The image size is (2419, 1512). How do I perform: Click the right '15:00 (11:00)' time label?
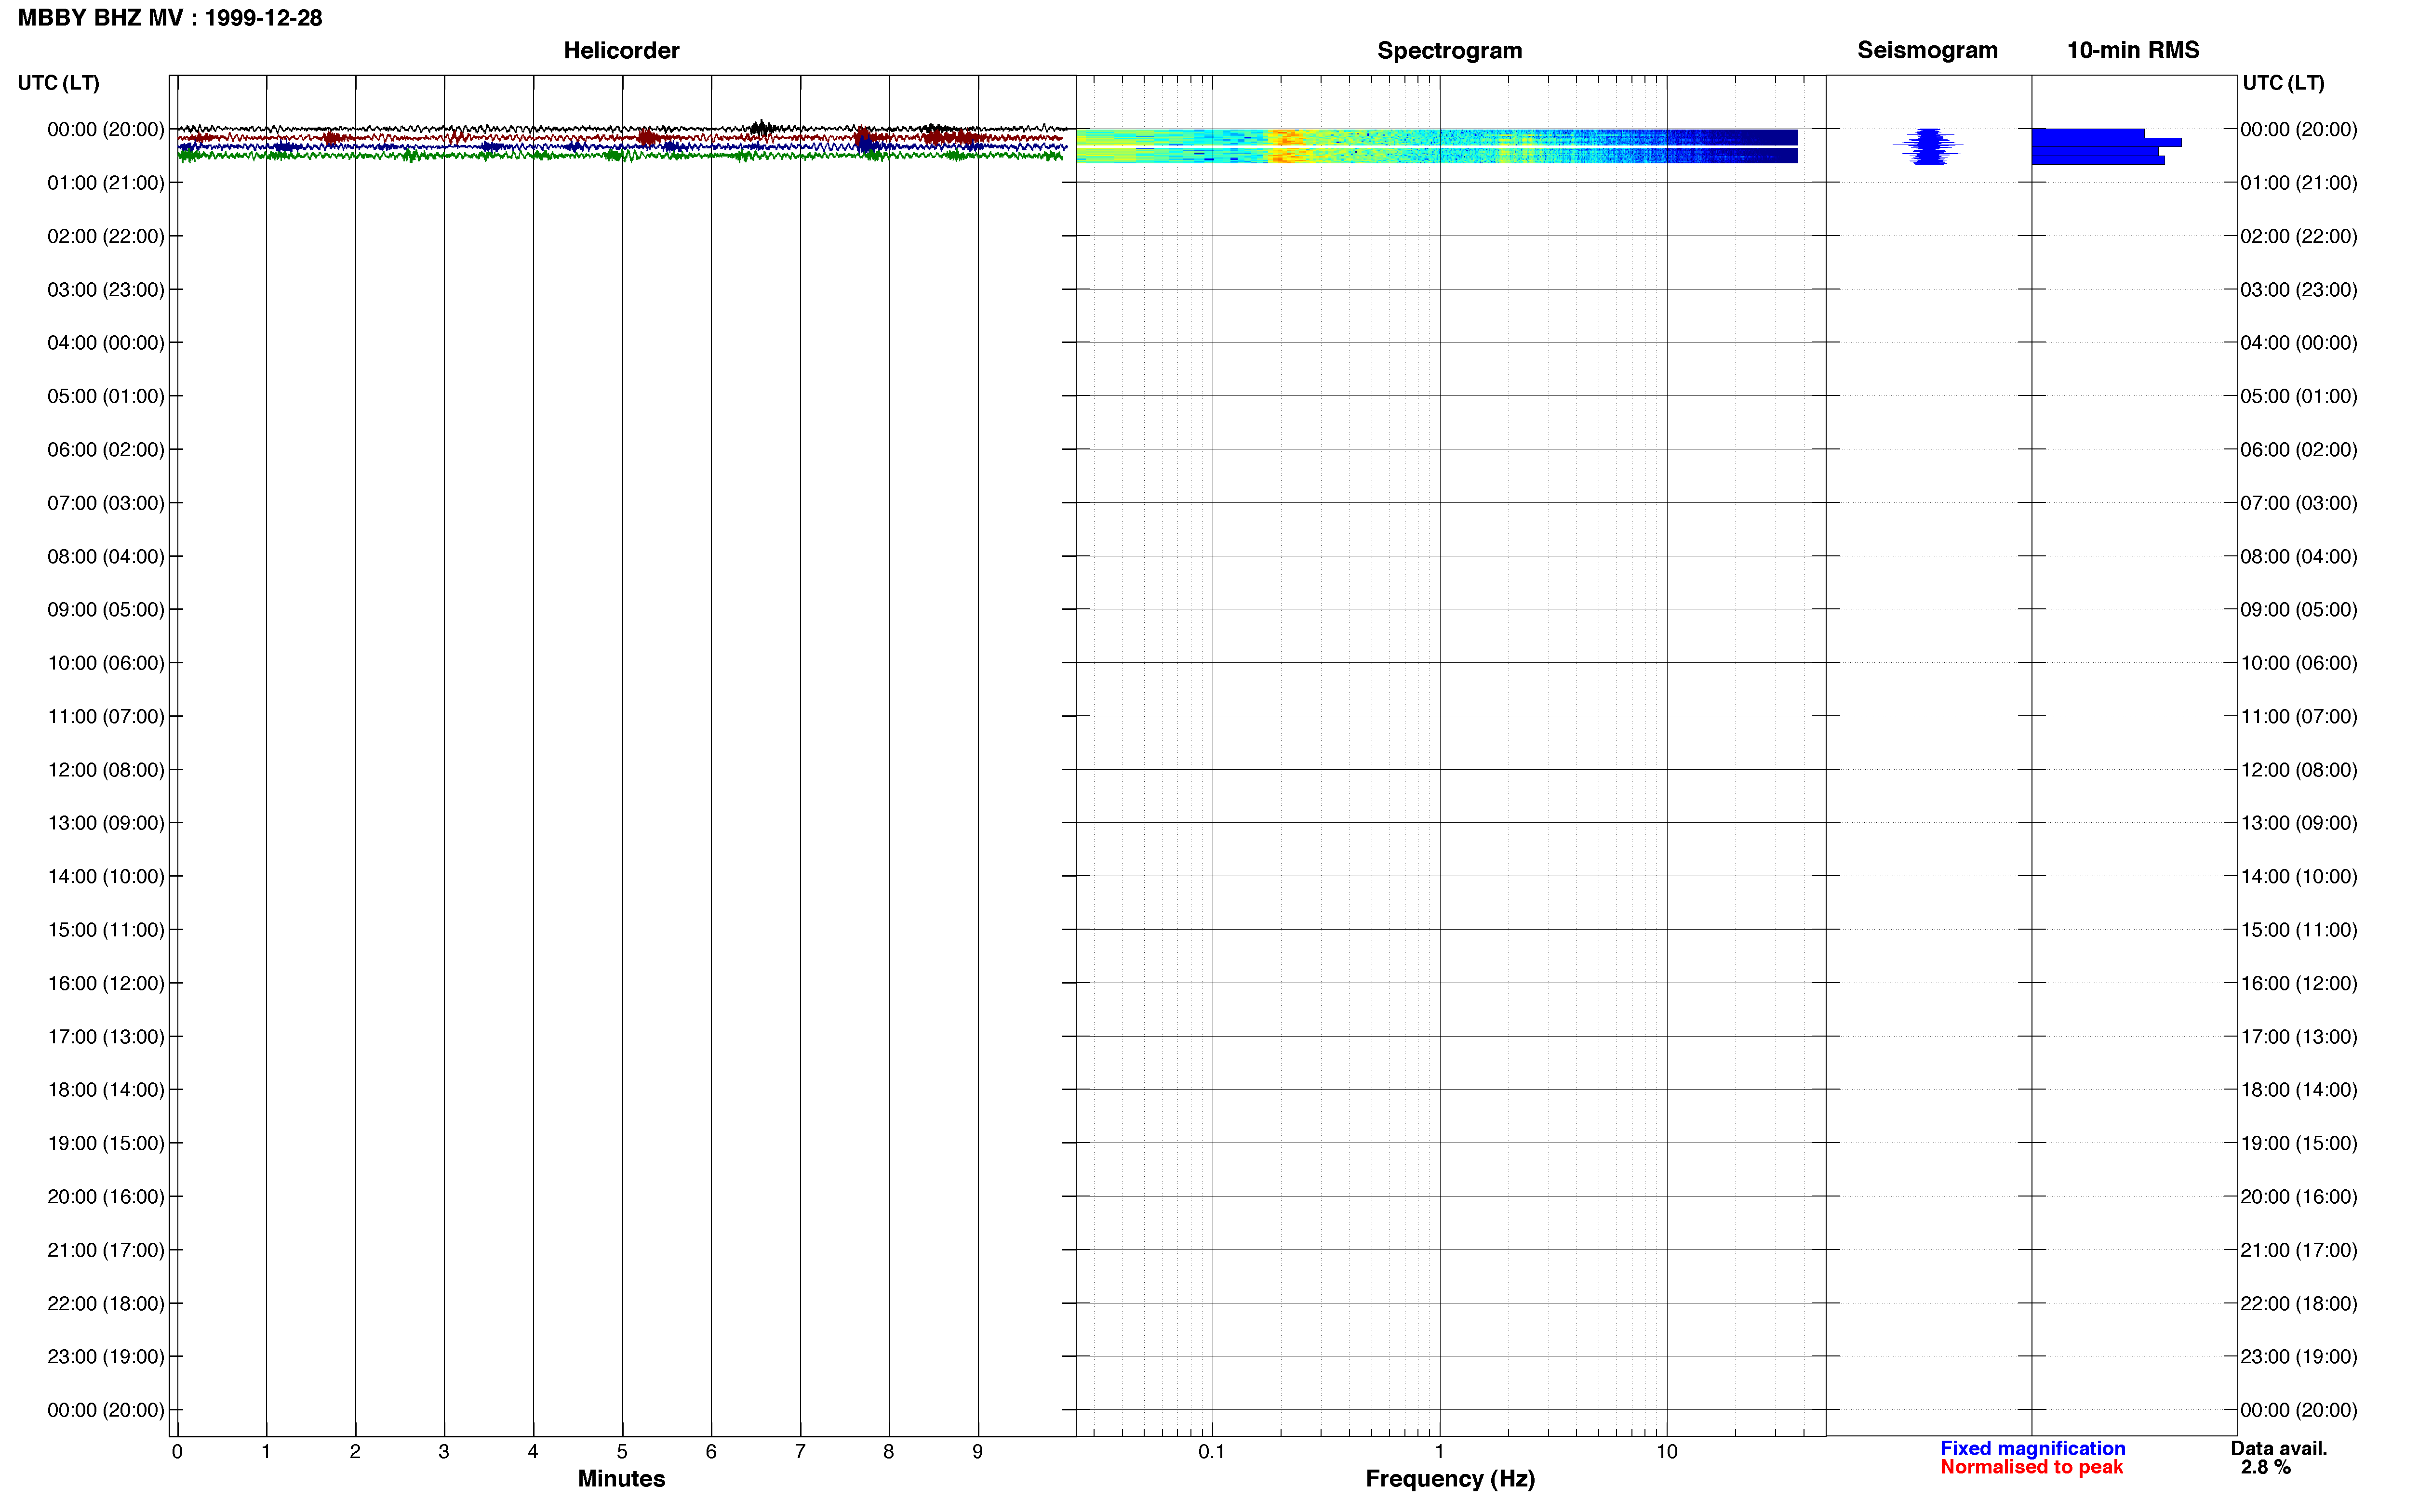2299,930
